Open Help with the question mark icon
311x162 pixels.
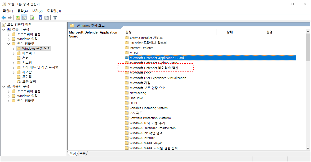[x=40, y=17]
